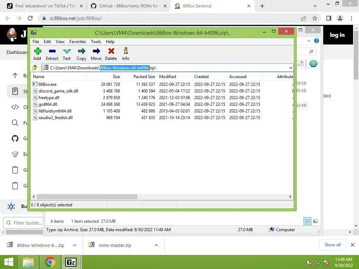The height and width of the screenshot is (269, 359).
Task: Click the muted volume tray icon
Action: point(309,262)
